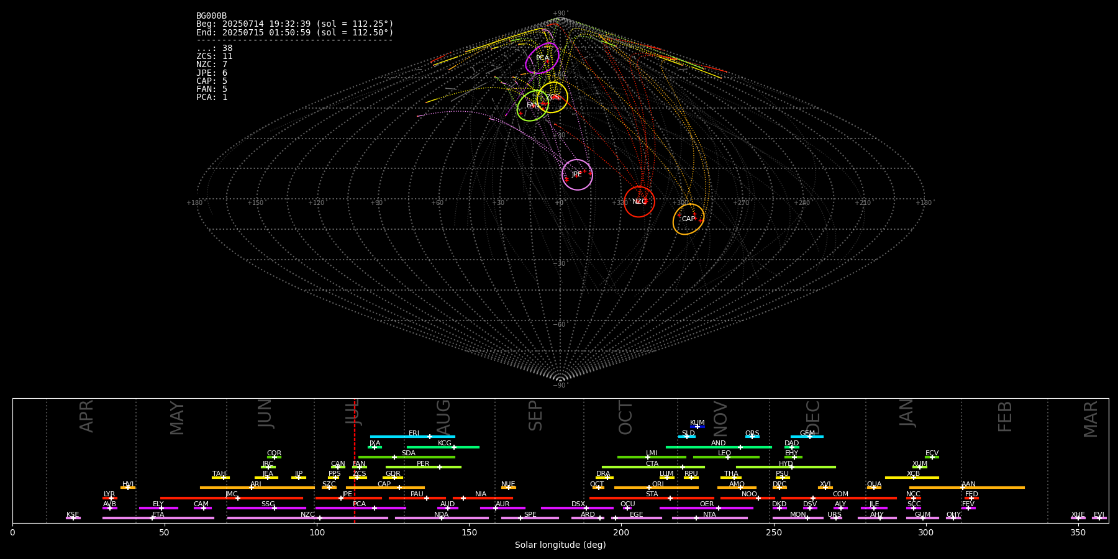Screen dimensions: 1118x559
Task: Click the 'BG000B' station title text
Action: pyautogui.click(x=212, y=16)
